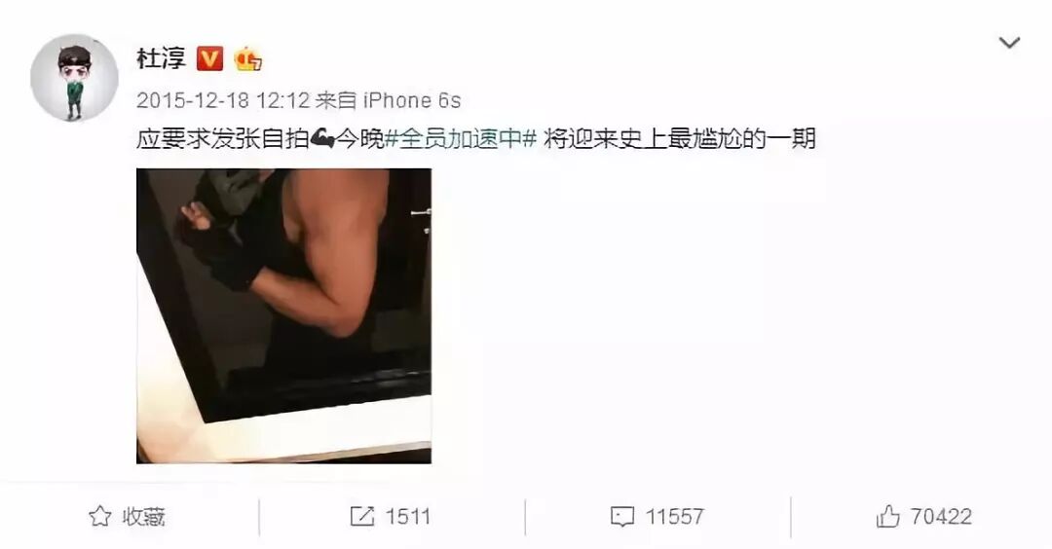Viewport: 1052px width, 549px height.
Task: Click the 来自 source label
Action: click(x=336, y=100)
